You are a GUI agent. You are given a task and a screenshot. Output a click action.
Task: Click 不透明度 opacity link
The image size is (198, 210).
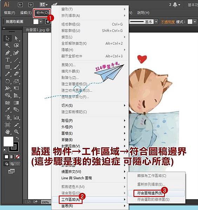click(x=168, y=22)
